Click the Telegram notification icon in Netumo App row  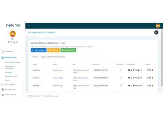tap(141, 86)
